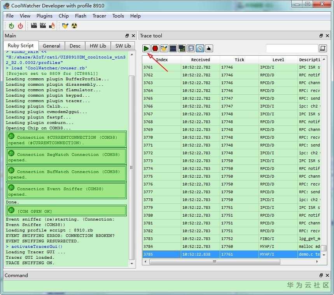The width and height of the screenshot is (334, 295).
Task: Float the Main panel with undock button
Action: click(127, 35)
